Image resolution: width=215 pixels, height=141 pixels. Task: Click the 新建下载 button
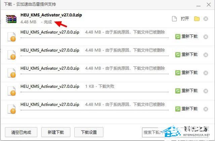point(56,132)
